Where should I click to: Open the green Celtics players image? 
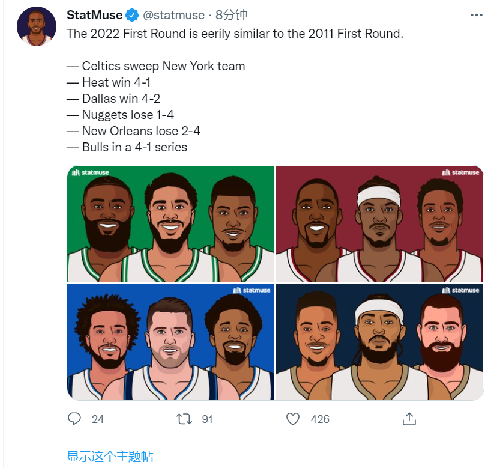(x=170, y=223)
